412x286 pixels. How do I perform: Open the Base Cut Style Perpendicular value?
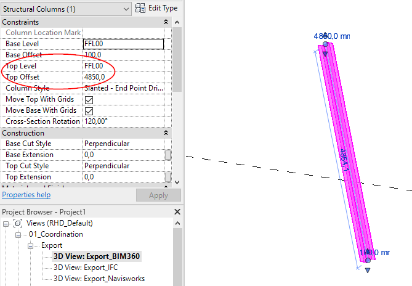point(123,144)
